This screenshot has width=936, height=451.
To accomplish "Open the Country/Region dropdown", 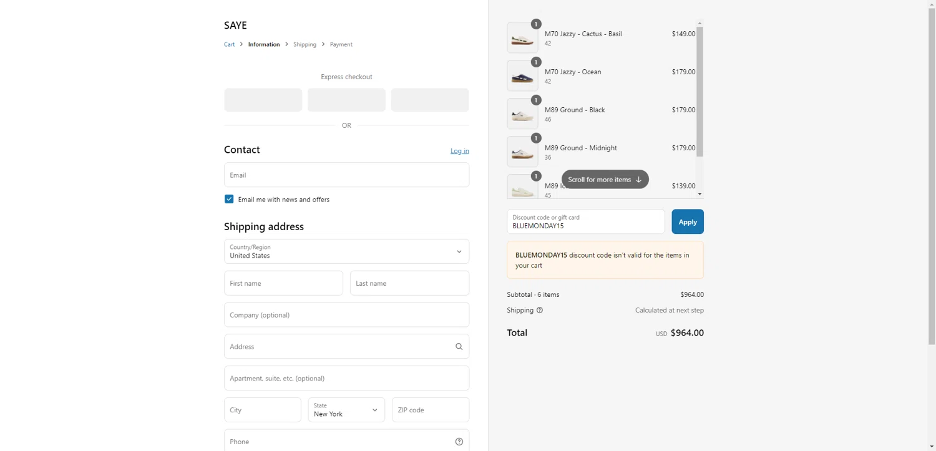I will click(346, 251).
